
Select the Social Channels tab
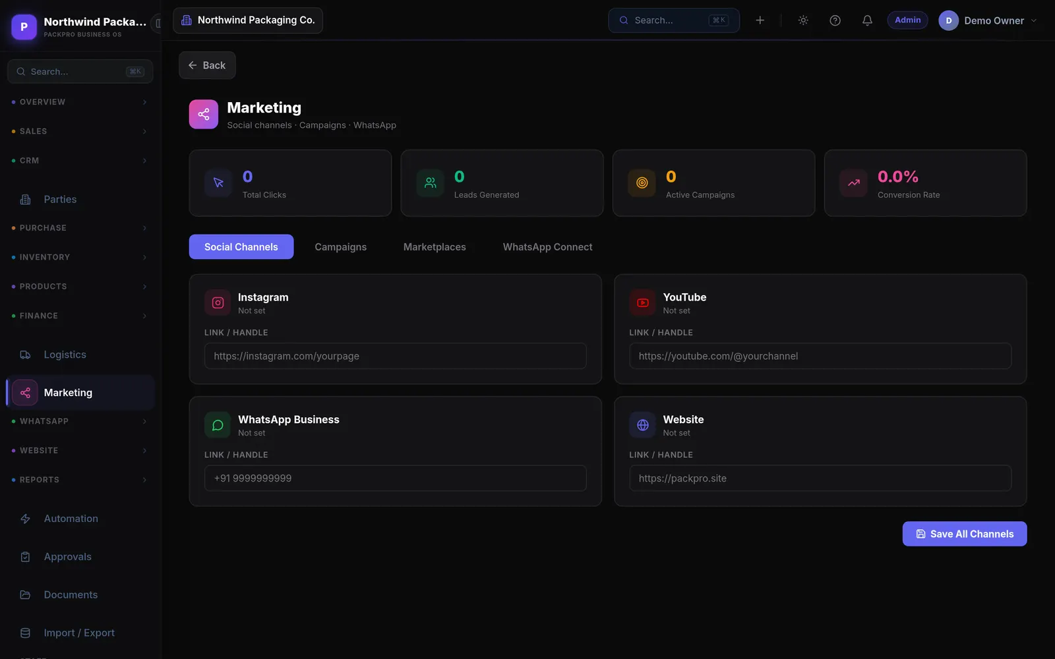(241, 246)
